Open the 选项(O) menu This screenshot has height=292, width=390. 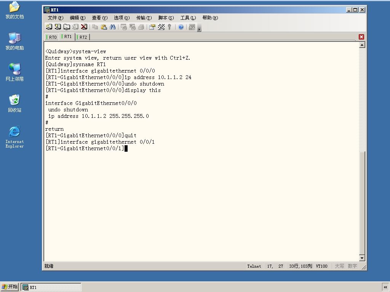[x=121, y=17]
